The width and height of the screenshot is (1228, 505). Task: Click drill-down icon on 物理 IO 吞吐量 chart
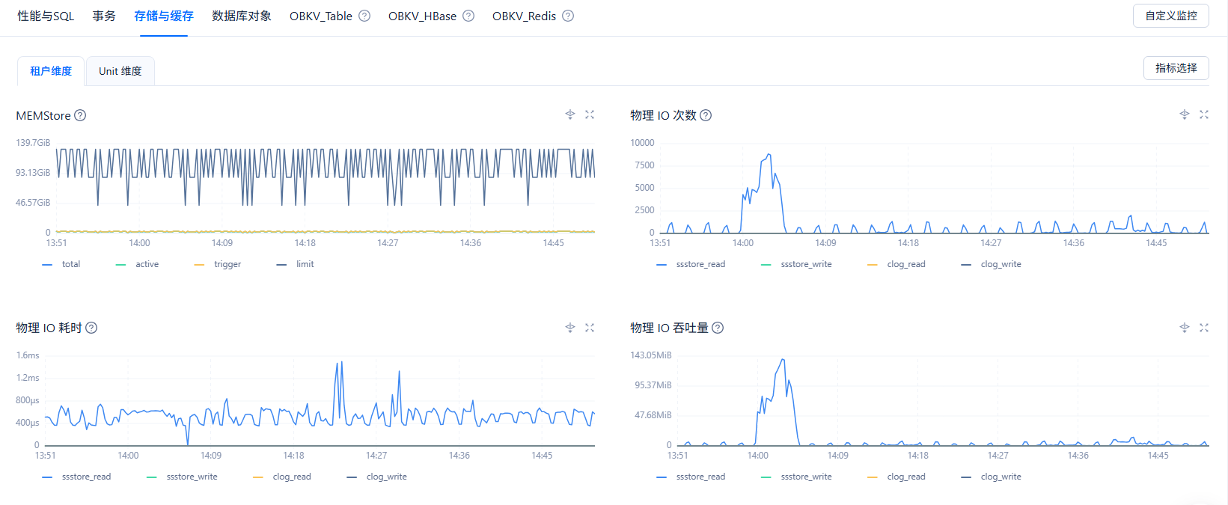point(1185,328)
